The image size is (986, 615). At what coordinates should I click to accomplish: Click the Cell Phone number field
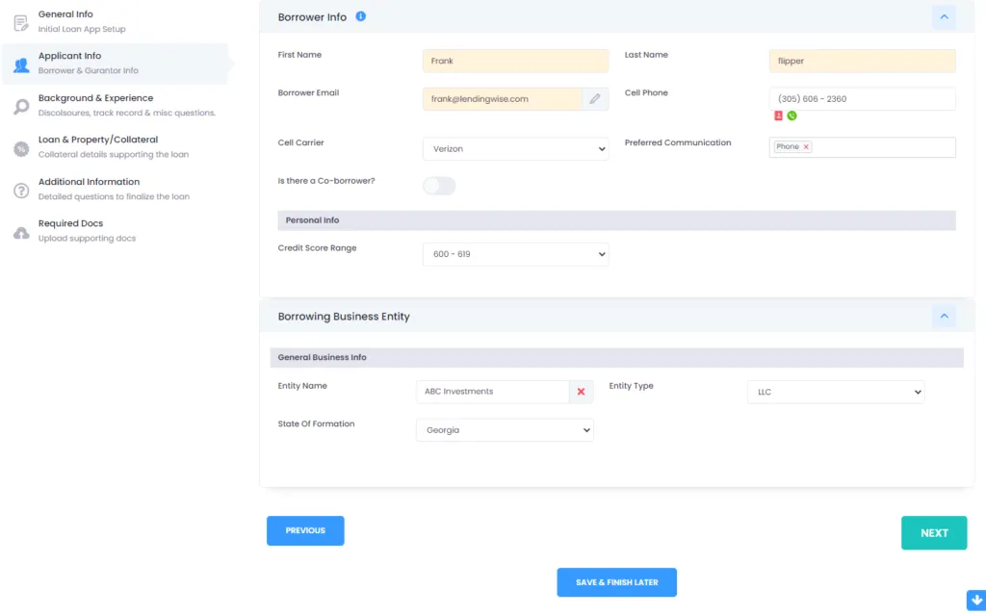pyautogui.click(x=862, y=99)
